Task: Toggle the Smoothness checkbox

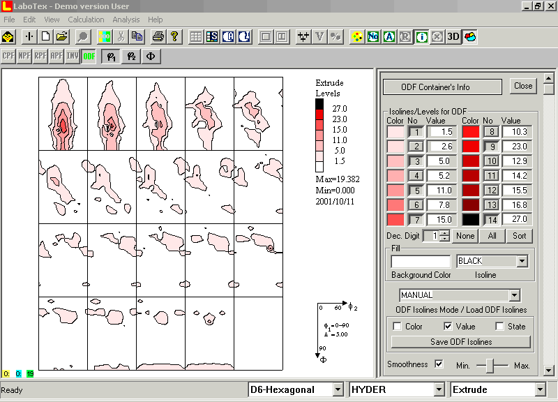Action: [x=439, y=364]
